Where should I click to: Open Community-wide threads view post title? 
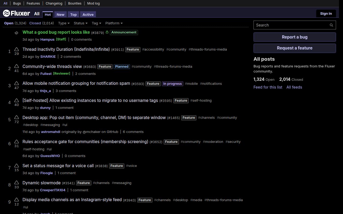click(52, 66)
